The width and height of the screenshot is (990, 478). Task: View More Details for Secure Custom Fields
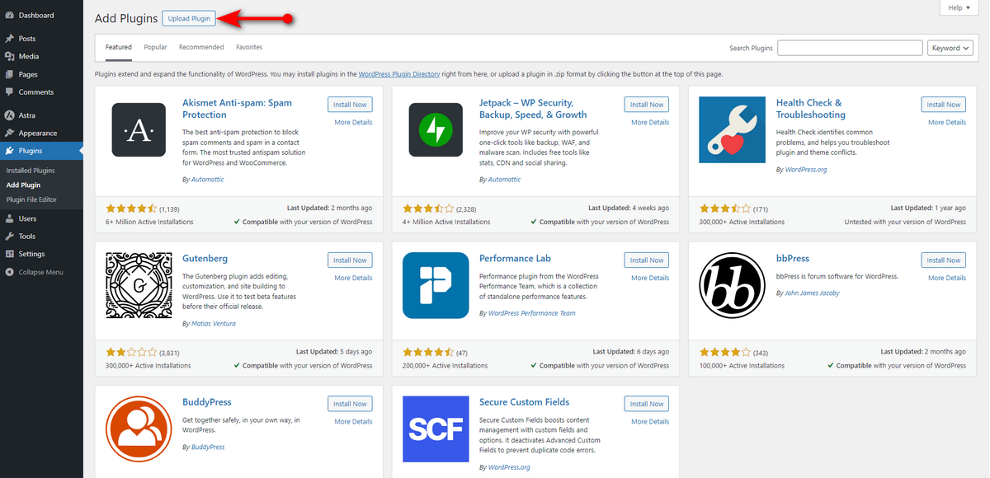(x=650, y=421)
